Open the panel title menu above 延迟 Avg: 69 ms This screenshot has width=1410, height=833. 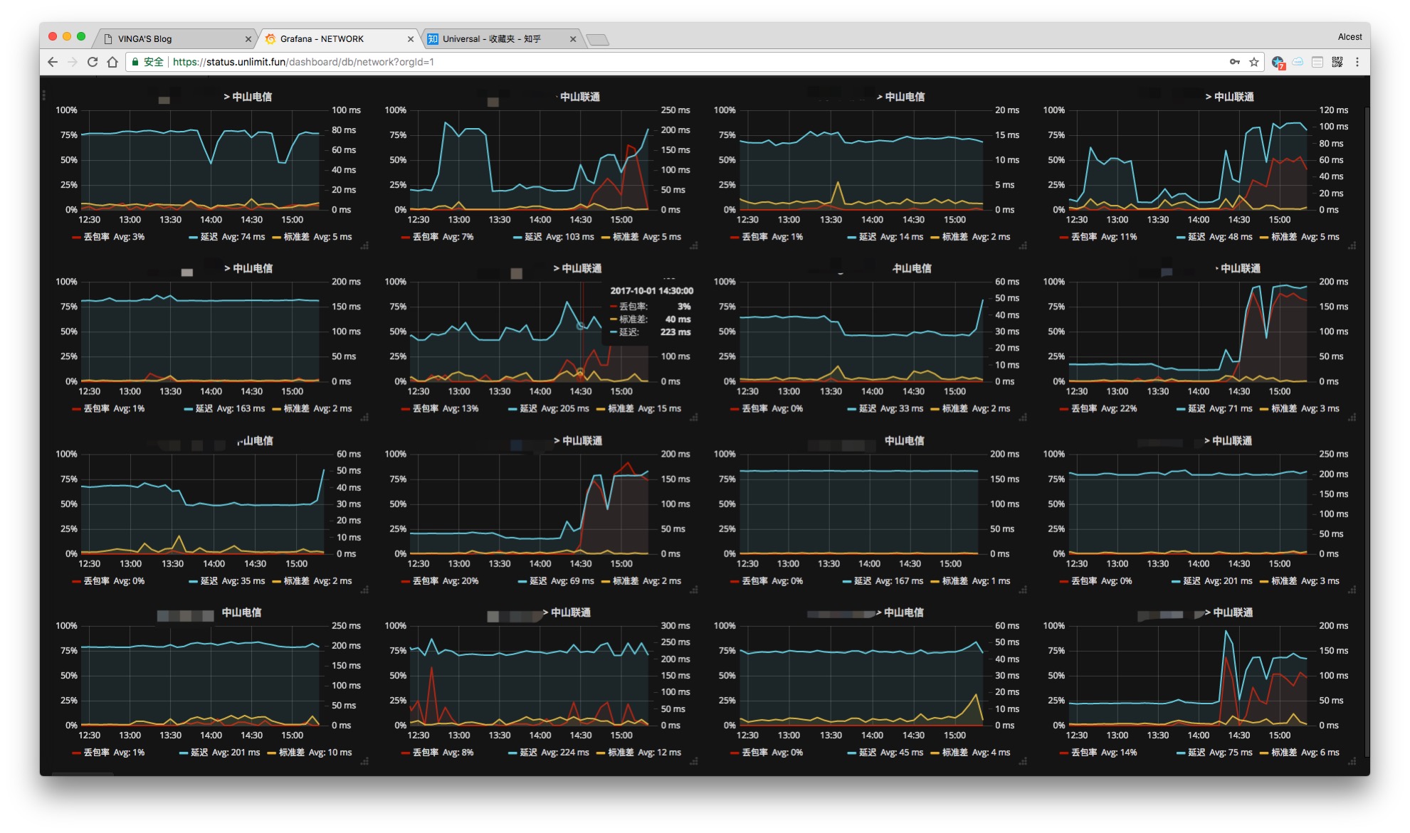pos(578,441)
